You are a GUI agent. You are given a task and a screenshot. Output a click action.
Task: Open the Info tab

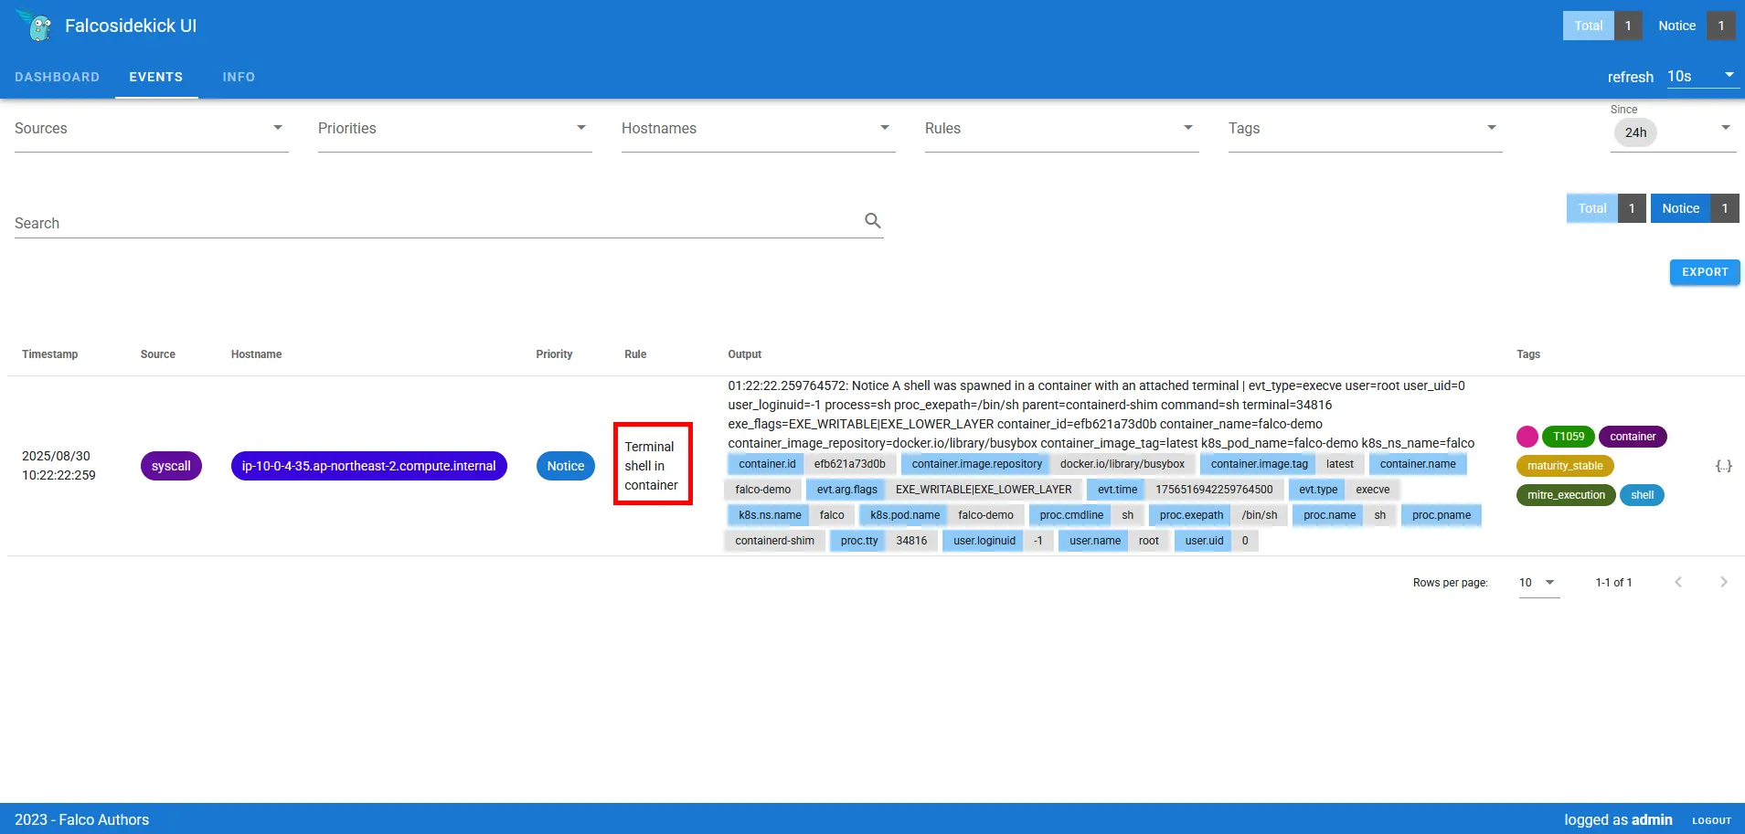point(239,77)
